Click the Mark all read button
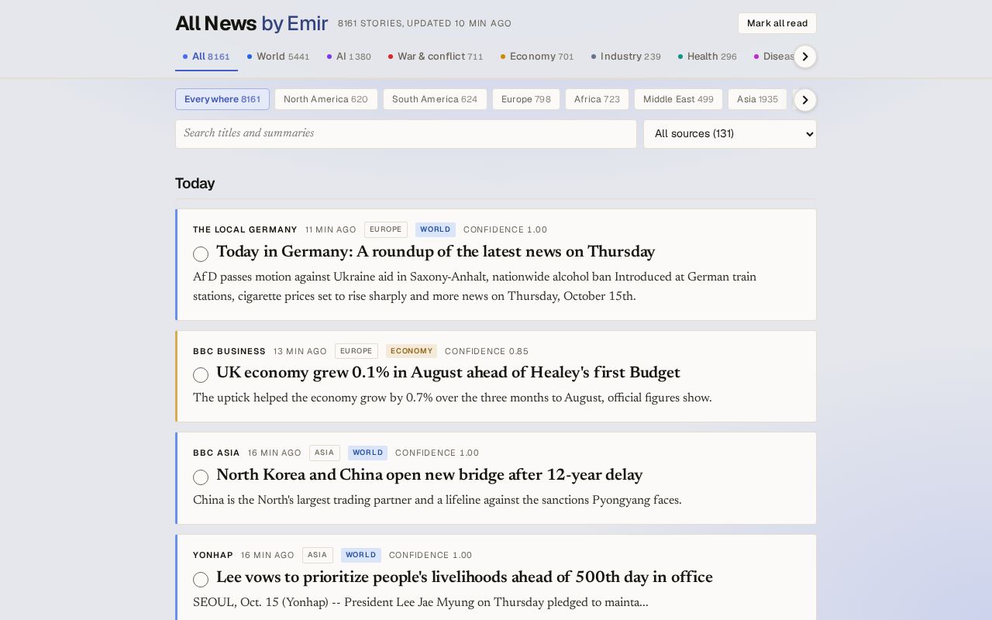 pos(777,23)
